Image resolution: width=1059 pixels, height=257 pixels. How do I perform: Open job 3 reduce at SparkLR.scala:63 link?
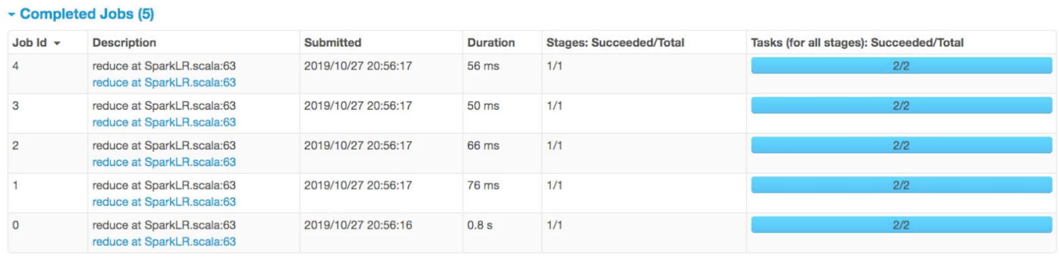164,122
